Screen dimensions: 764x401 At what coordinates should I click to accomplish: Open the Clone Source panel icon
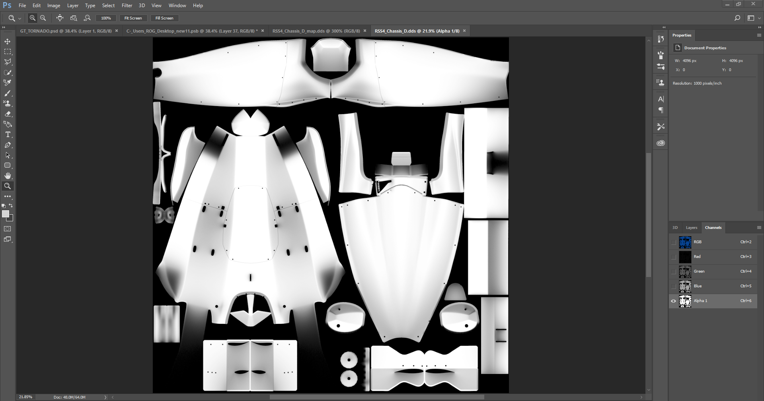pos(661,83)
